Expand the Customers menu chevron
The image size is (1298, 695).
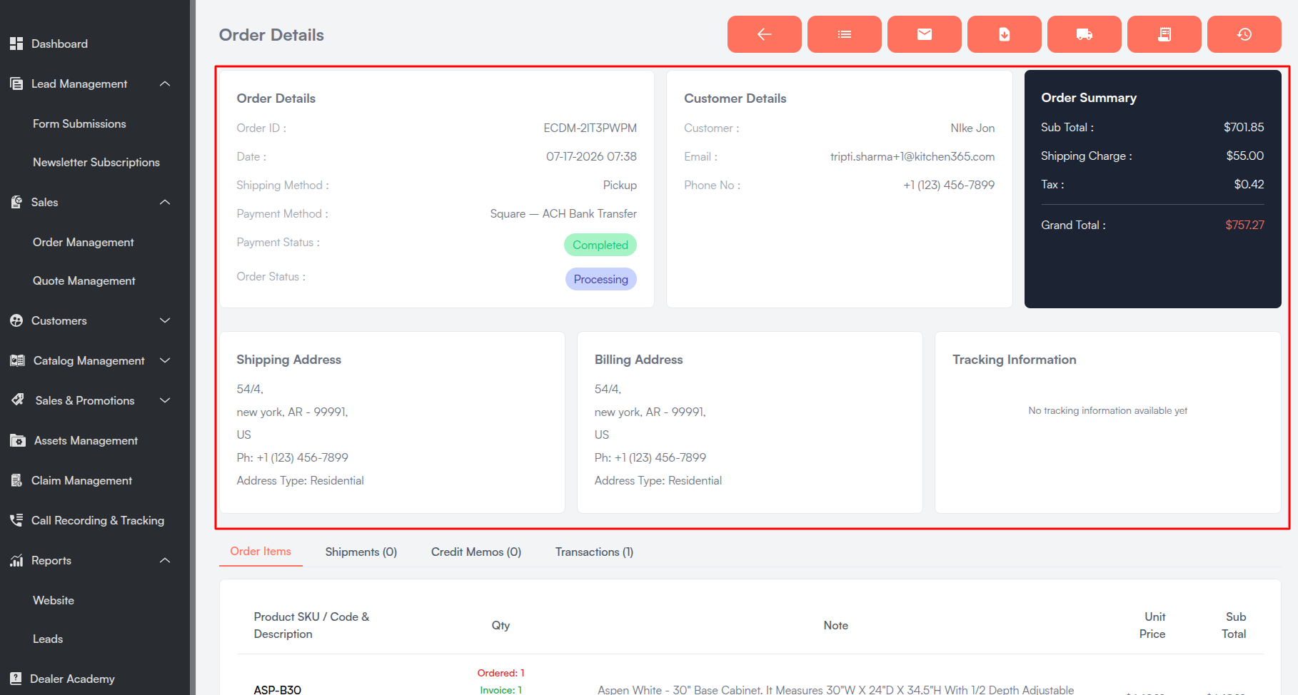[x=165, y=320]
